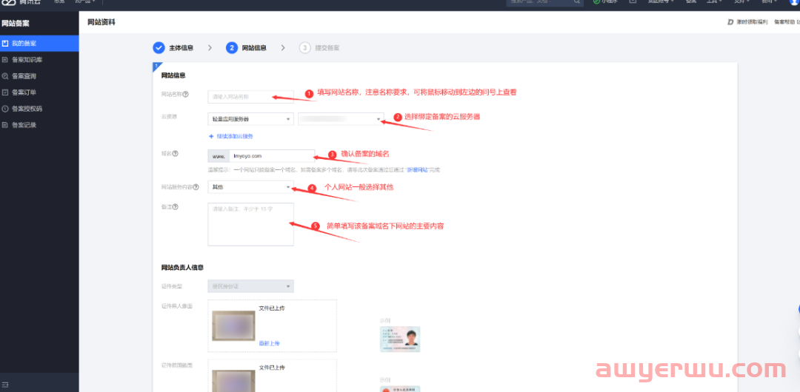The width and height of the screenshot is (800, 392).
Task: Click the 备案订单 sidebar icon
Action: pyautogui.click(x=5, y=92)
